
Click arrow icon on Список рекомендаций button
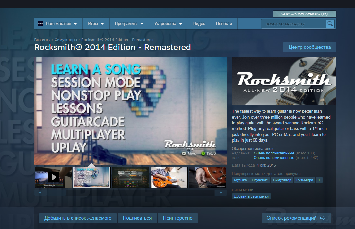[x=323, y=218]
